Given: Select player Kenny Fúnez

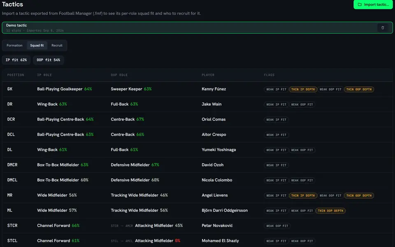Looking at the screenshot, I should pos(214,89).
